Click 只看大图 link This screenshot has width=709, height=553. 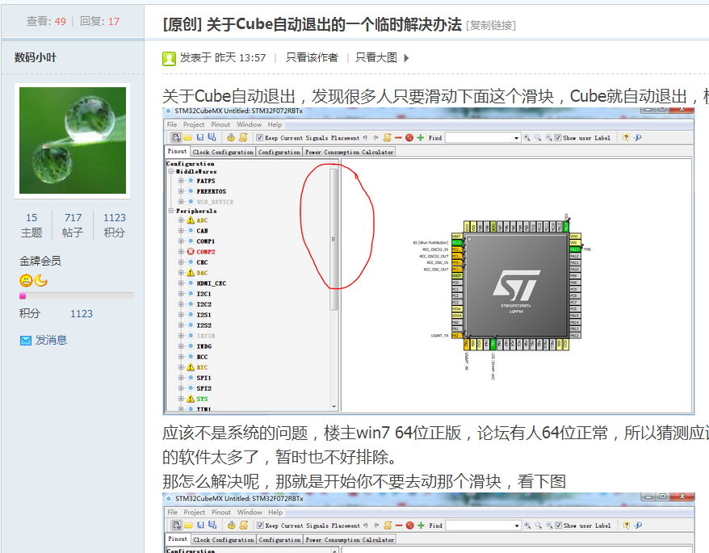(376, 57)
